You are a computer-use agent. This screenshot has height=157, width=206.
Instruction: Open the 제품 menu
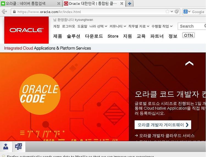point(58,36)
